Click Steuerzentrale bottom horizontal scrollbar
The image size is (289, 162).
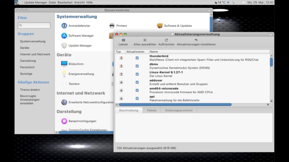click(86, 132)
